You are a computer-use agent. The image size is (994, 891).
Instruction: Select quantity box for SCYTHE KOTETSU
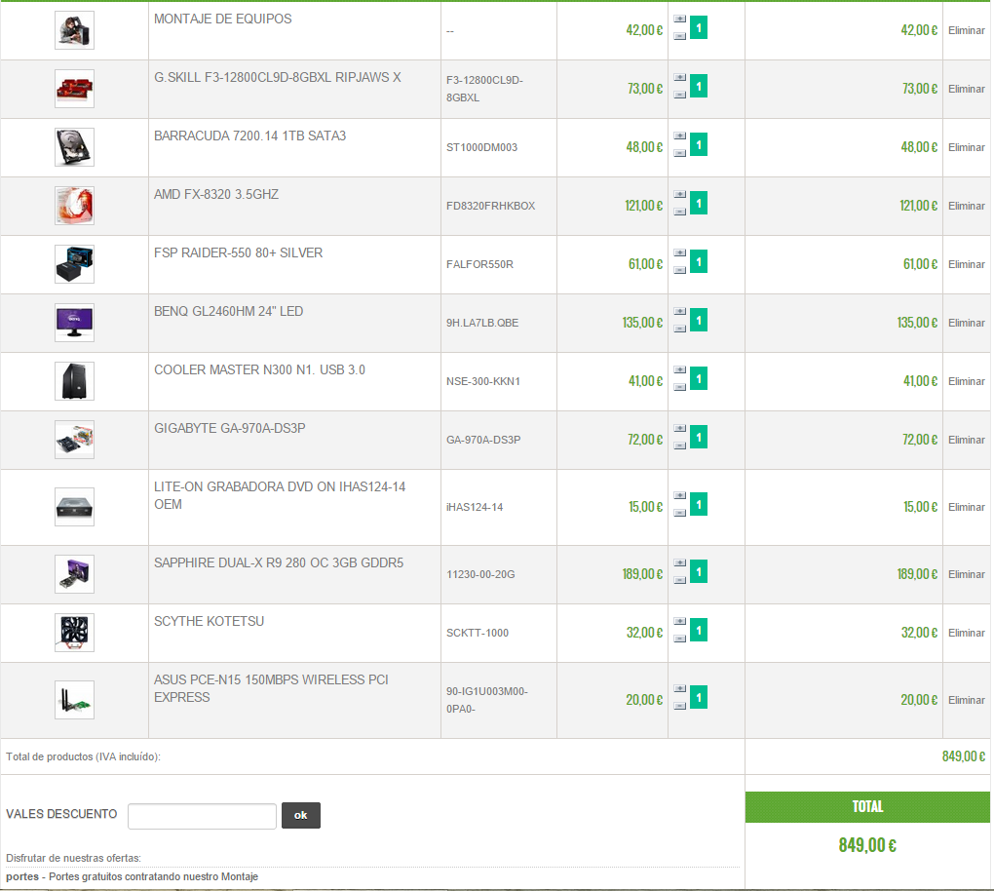click(699, 630)
